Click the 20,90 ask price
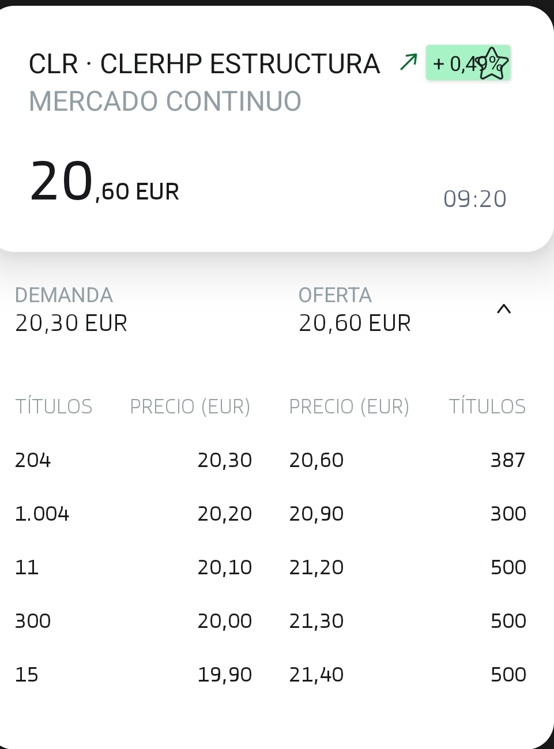The width and height of the screenshot is (554, 749). [x=316, y=514]
